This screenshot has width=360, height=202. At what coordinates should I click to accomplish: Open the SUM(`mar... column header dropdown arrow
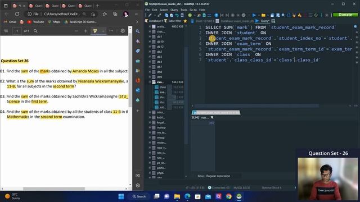(212, 117)
